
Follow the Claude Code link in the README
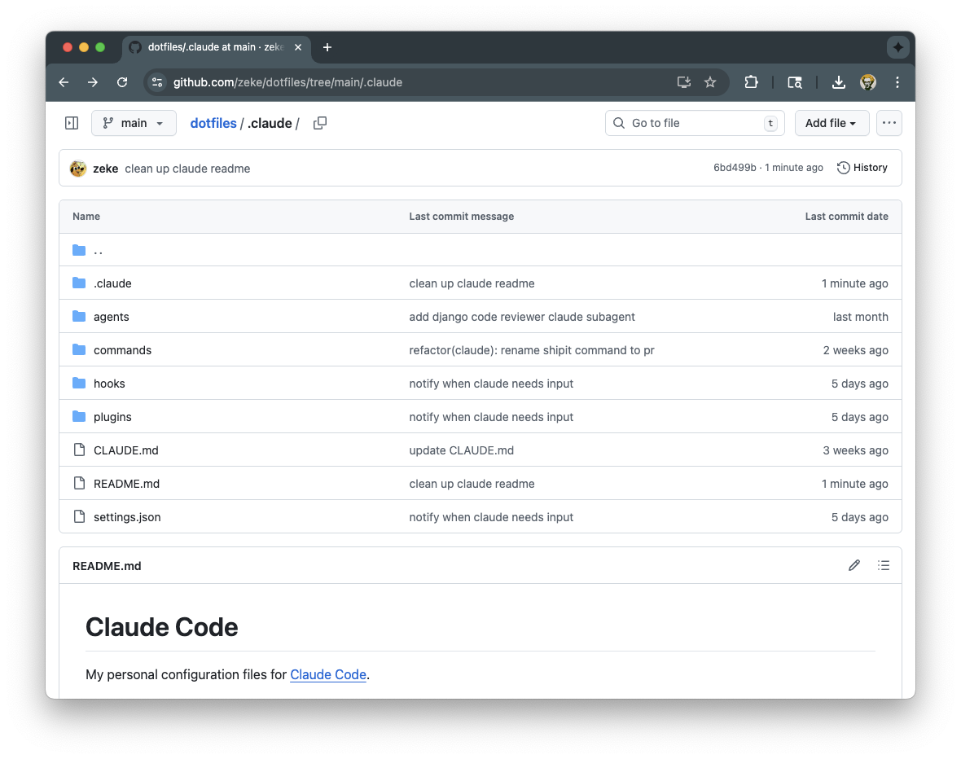point(328,674)
